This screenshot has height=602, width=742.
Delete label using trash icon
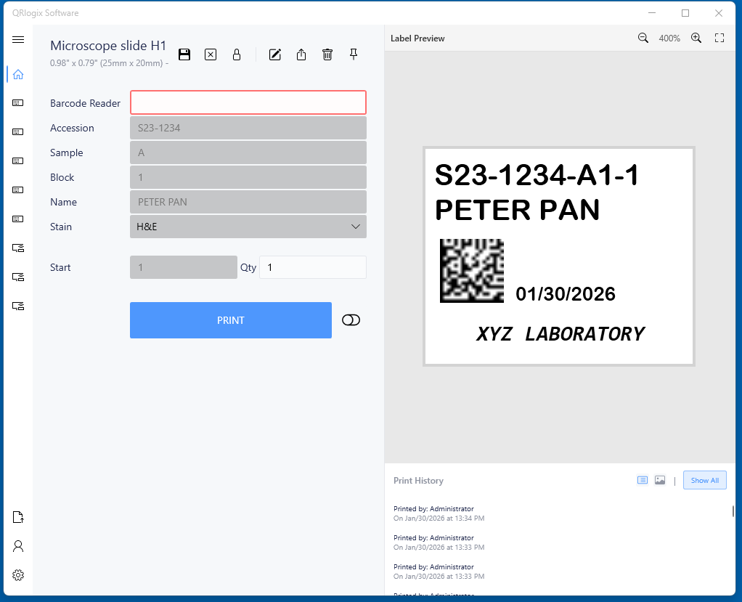click(x=327, y=54)
